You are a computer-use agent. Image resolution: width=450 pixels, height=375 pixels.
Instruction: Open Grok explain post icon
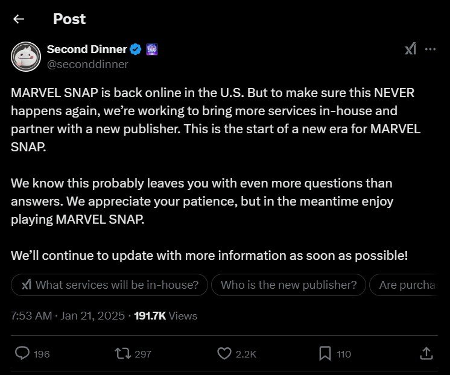pyautogui.click(x=410, y=49)
